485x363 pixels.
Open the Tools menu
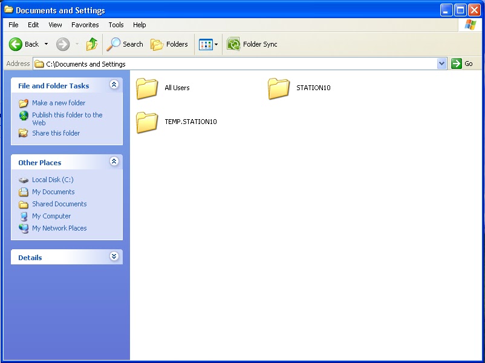(x=116, y=25)
